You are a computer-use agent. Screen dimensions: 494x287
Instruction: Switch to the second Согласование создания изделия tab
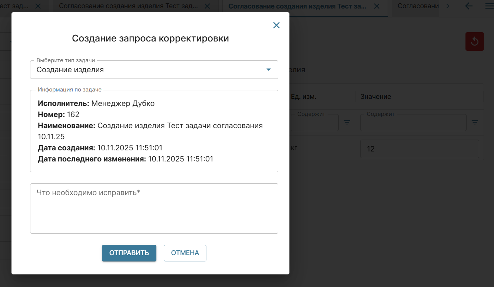(128, 6)
